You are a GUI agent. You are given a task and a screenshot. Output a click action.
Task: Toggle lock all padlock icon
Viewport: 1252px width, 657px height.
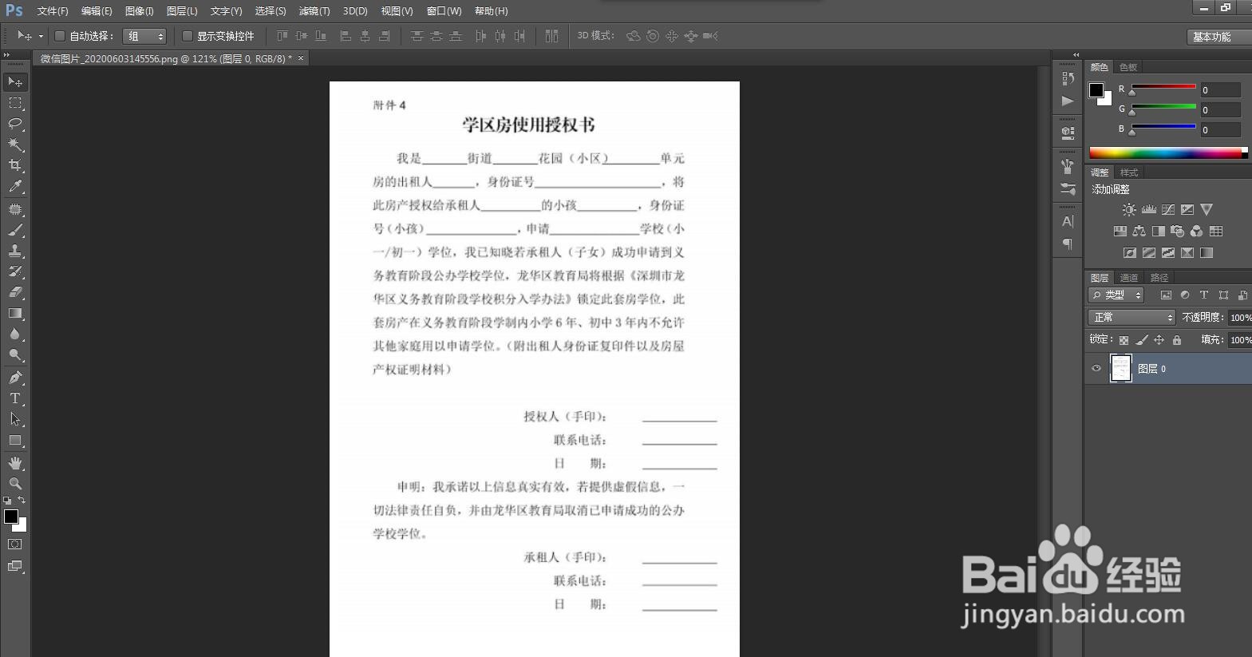1177,340
